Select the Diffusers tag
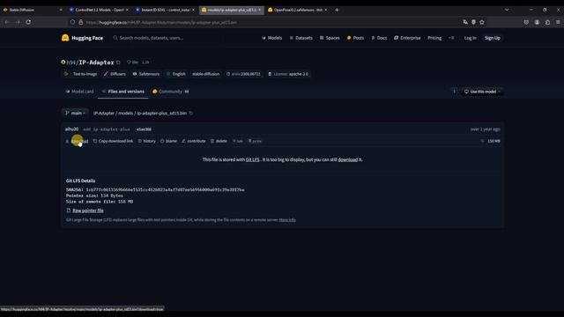The image size is (564, 317). click(x=115, y=74)
